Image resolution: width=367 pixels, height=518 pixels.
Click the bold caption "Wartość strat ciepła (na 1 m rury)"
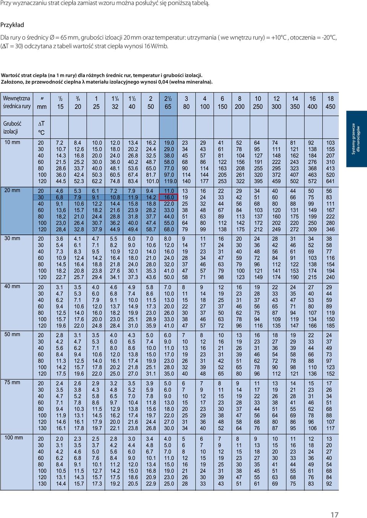(102, 75)
